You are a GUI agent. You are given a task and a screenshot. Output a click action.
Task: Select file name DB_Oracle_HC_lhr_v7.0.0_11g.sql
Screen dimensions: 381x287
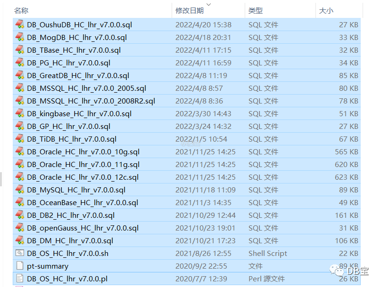point(83,164)
